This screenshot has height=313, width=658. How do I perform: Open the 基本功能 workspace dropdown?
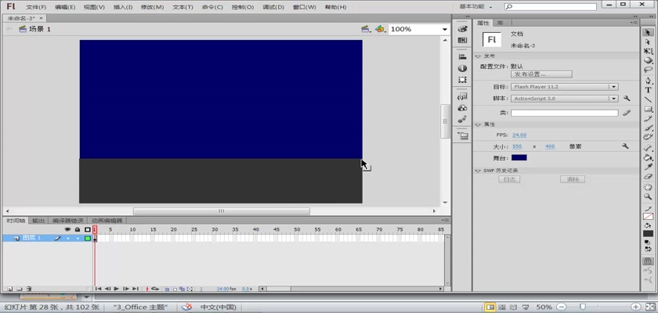[x=476, y=7]
